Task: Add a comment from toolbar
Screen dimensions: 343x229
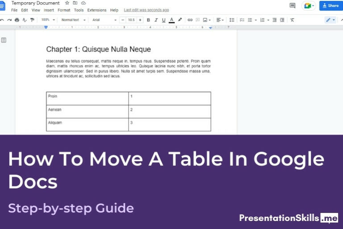Action: coord(197,20)
